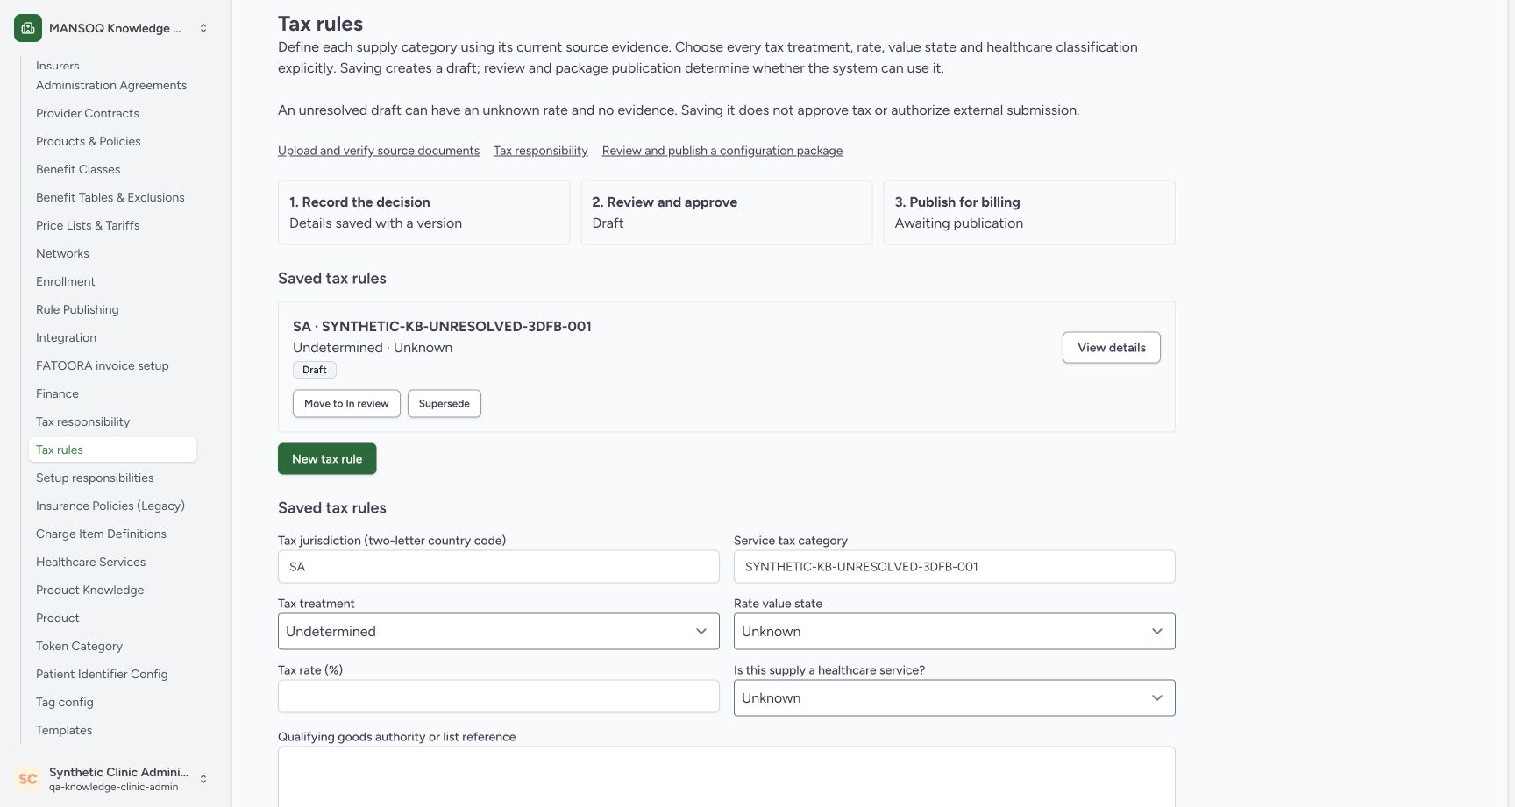Expand the Synthetic Clinic Admin account menu
The width and height of the screenshot is (1515, 807).
click(x=203, y=778)
